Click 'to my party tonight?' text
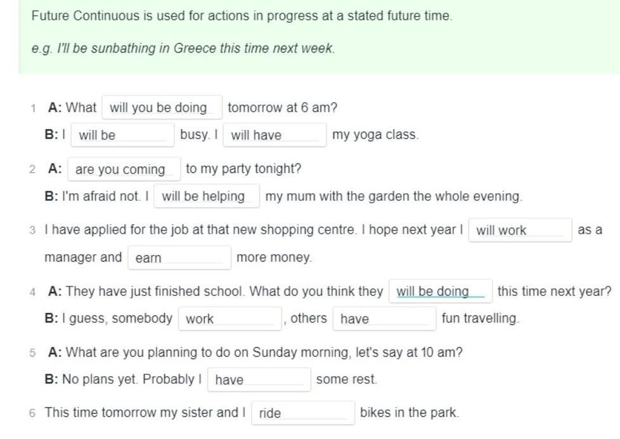 [243, 169]
